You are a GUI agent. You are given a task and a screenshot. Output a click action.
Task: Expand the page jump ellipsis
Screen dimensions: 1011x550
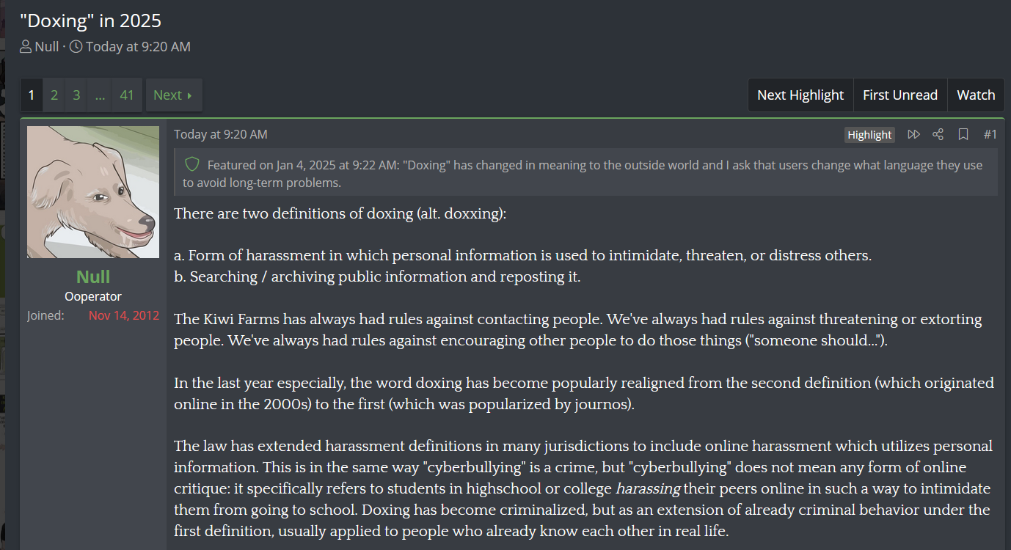pos(100,95)
